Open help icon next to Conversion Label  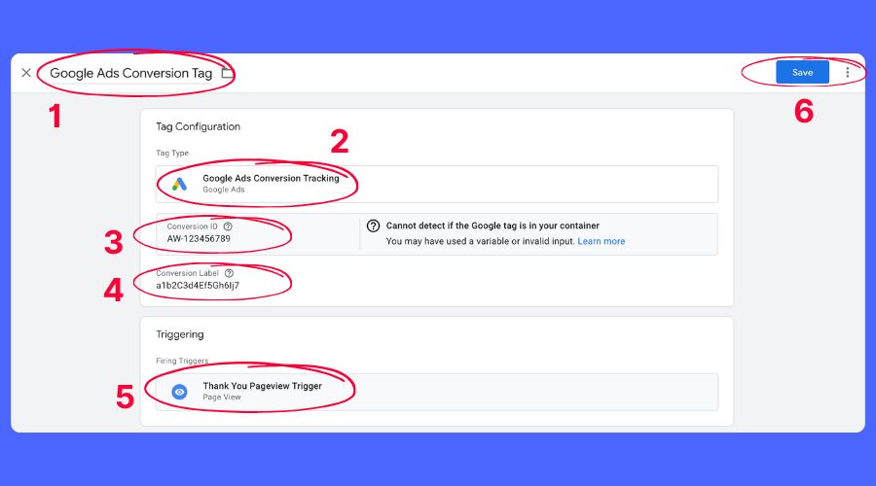(229, 273)
